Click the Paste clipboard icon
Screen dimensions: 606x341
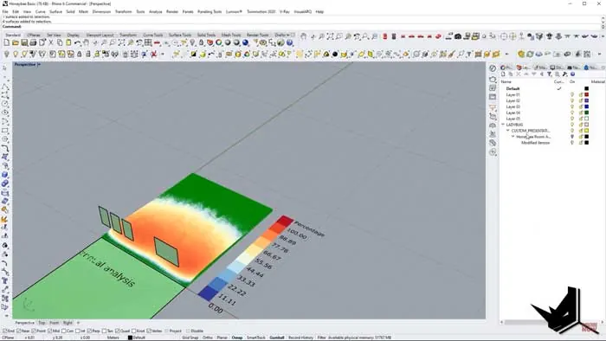tap(68, 43)
